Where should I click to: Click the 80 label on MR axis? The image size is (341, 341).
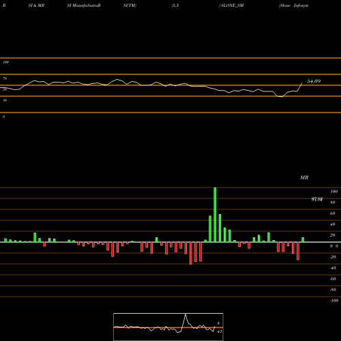(x=333, y=203)
